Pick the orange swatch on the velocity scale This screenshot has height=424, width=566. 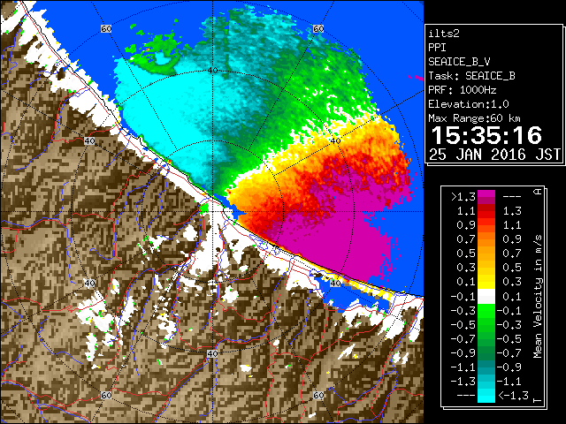click(x=486, y=239)
